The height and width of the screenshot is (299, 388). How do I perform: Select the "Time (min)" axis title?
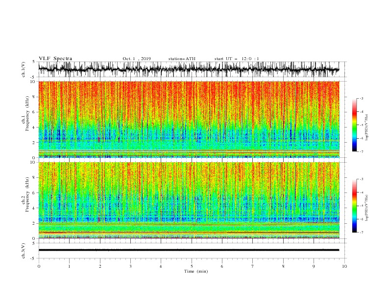point(196,271)
